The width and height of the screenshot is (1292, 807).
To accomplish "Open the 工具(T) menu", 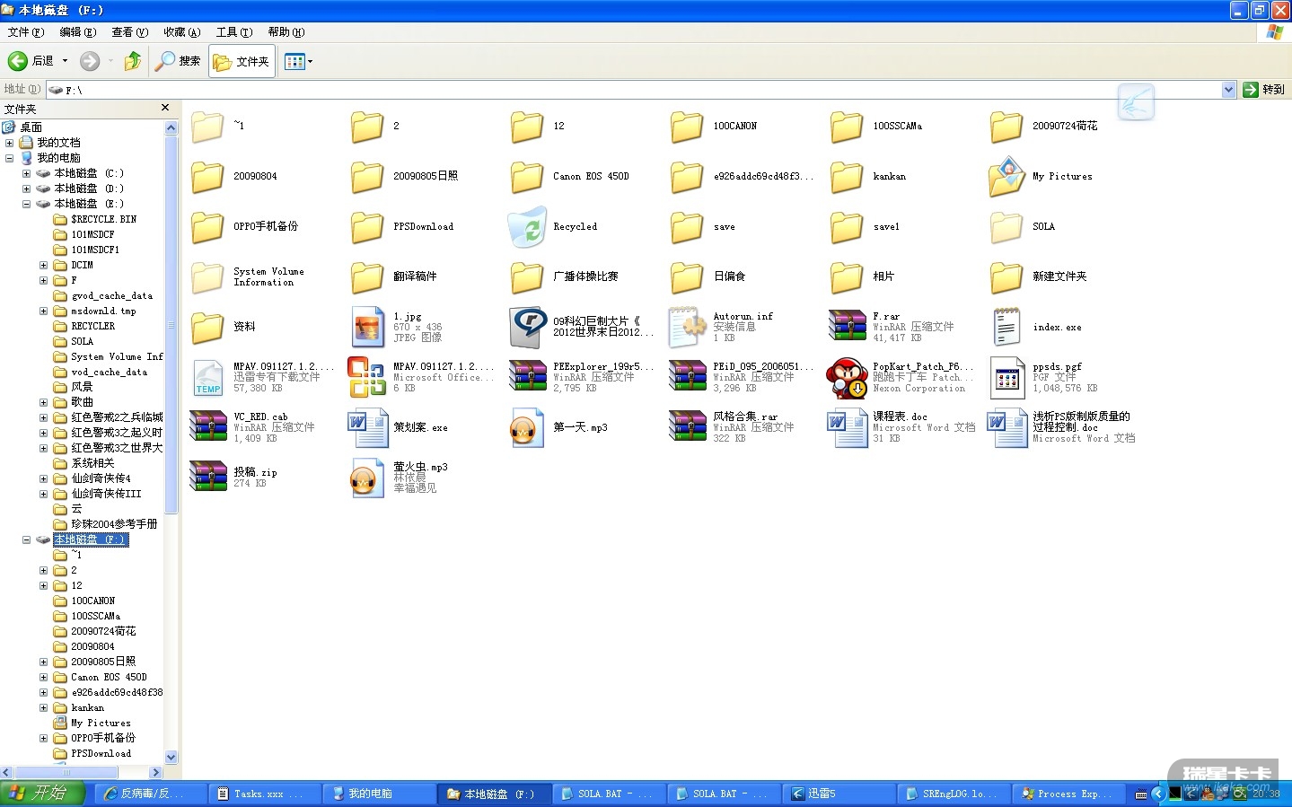I will 233,32.
